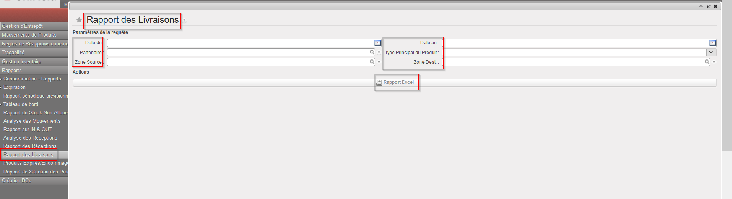The height and width of the screenshot is (199, 732).
Task: Click the Actions section heading
Action: [81, 72]
